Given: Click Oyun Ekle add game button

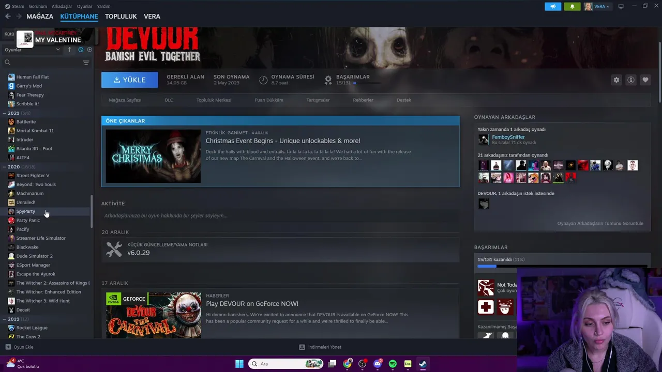Looking at the screenshot, I should [19, 347].
